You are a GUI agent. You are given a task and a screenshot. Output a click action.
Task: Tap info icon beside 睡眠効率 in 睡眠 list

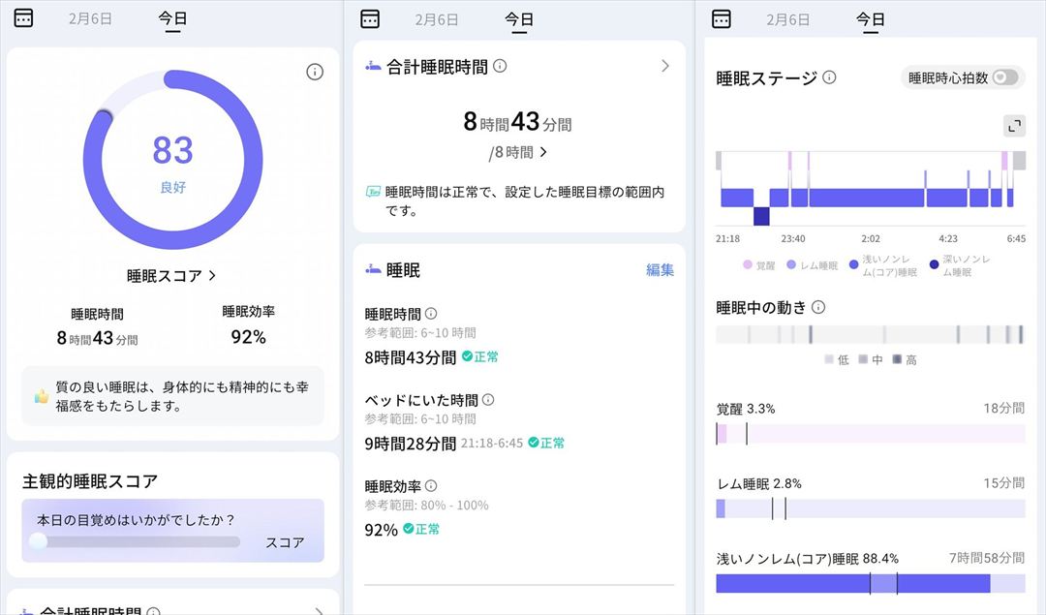[x=431, y=485]
